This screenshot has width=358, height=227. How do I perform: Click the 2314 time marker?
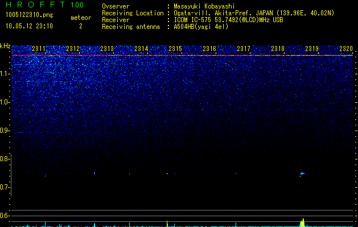pyautogui.click(x=141, y=49)
